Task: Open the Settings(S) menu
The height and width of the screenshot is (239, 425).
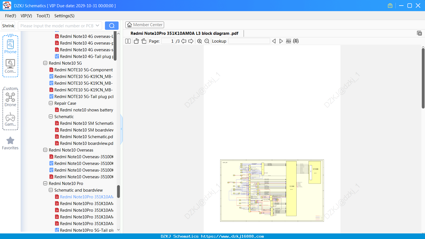Action: (x=64, y=16)
